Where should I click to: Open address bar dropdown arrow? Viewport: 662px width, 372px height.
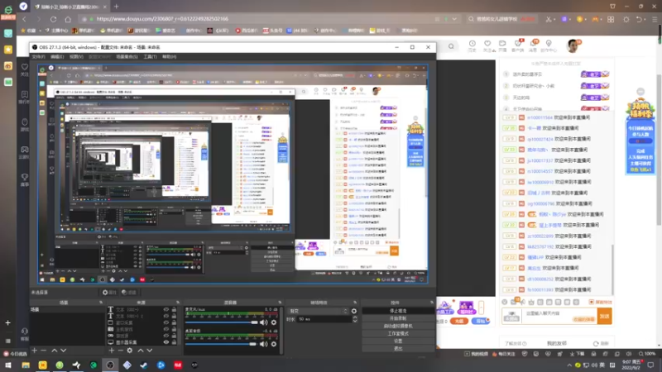454,19
